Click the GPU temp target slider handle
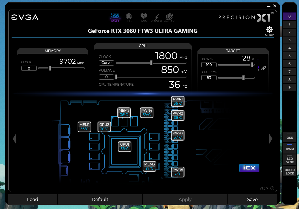The image size is (299, 209). [243, 77]
